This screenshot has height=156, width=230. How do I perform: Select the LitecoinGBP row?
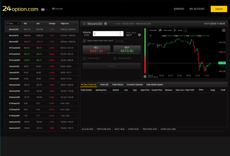[42, 79]
